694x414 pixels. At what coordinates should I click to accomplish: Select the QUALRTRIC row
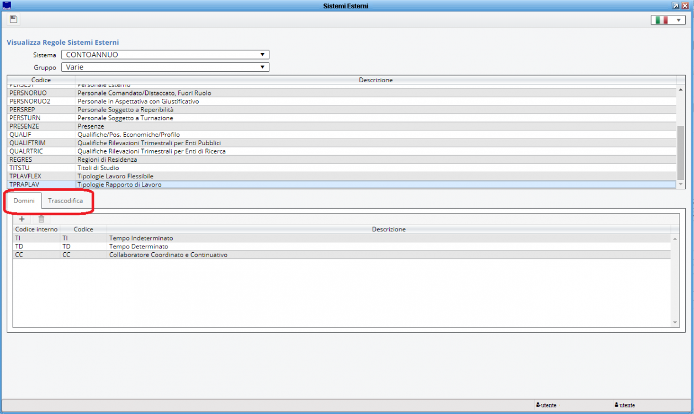pos(342,151)
